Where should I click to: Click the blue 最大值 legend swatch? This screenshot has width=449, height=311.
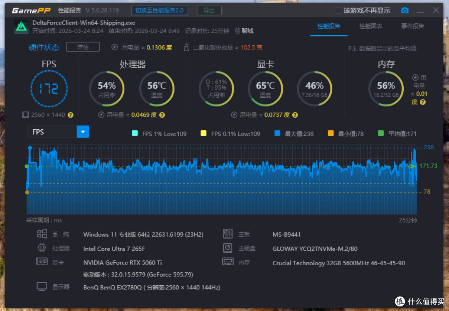pyautogui.click(x=277, y=133)
